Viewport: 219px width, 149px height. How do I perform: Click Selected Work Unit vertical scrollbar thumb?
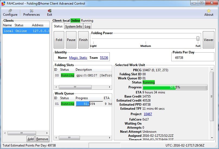click(x=212, y=96)
